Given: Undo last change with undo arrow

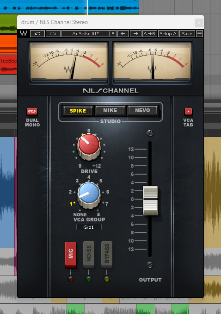Looking at the screenshot, I should tap(37, 33).
